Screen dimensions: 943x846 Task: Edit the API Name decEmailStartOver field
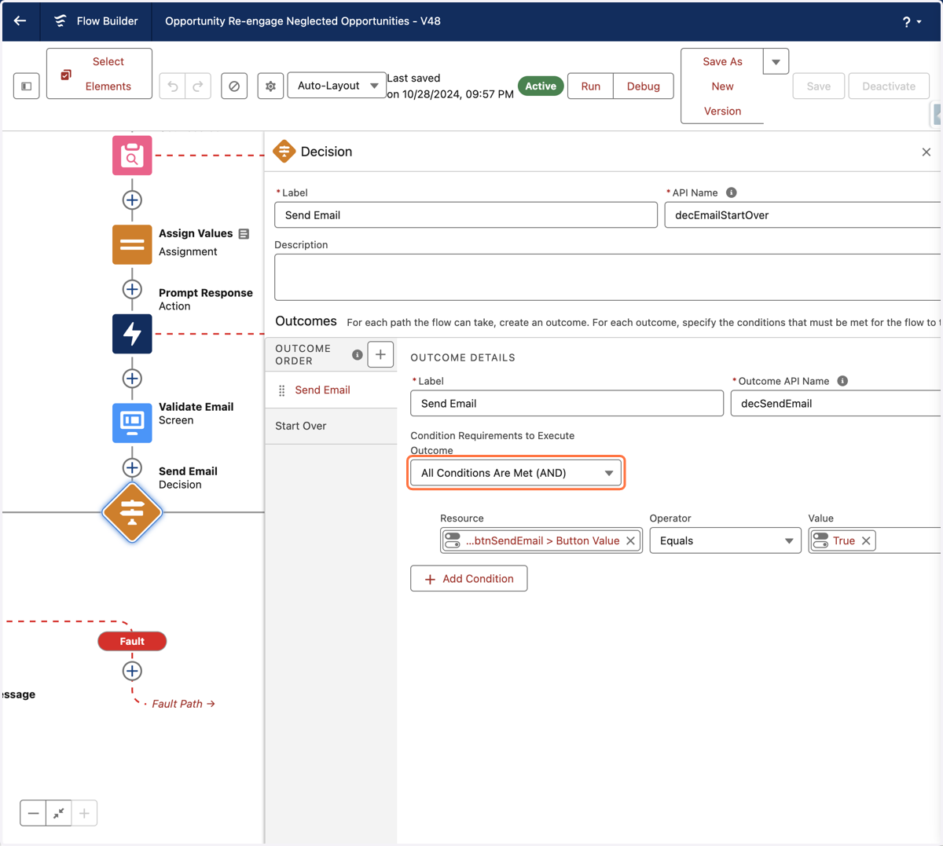[x=802, y=215]
